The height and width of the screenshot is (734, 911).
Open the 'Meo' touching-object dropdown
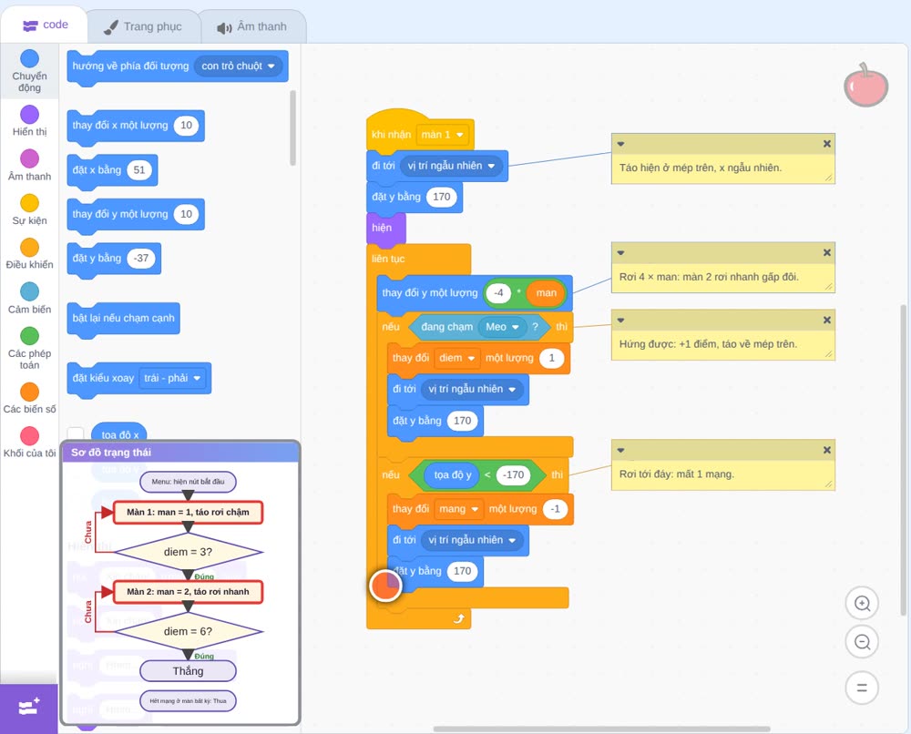click(502, 327)
